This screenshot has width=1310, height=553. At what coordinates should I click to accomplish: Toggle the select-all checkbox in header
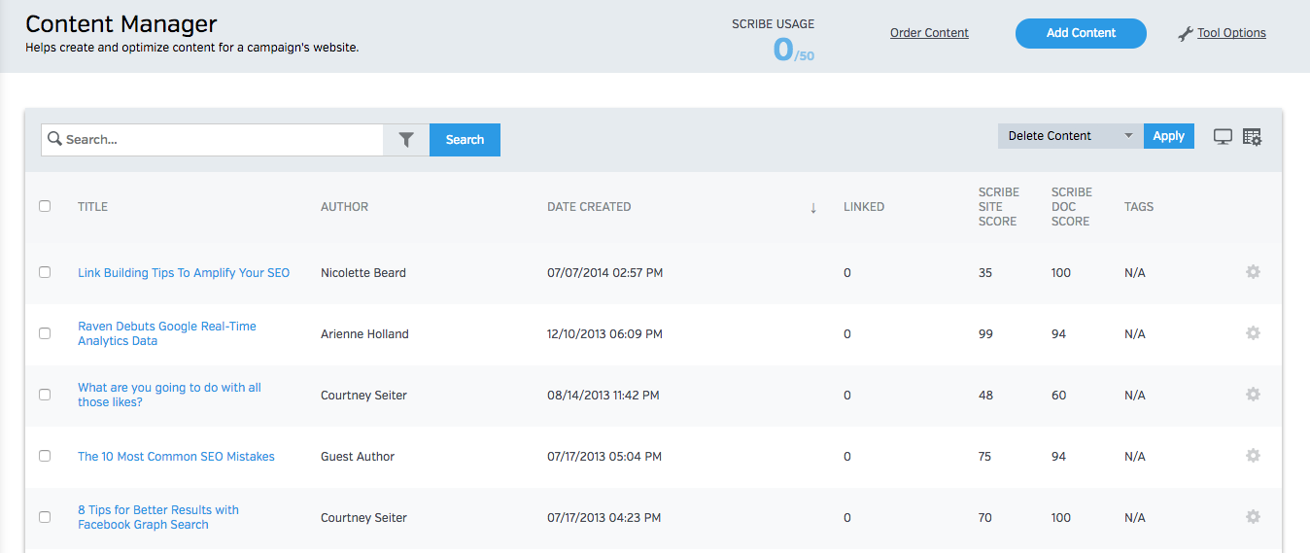point(45,206)
